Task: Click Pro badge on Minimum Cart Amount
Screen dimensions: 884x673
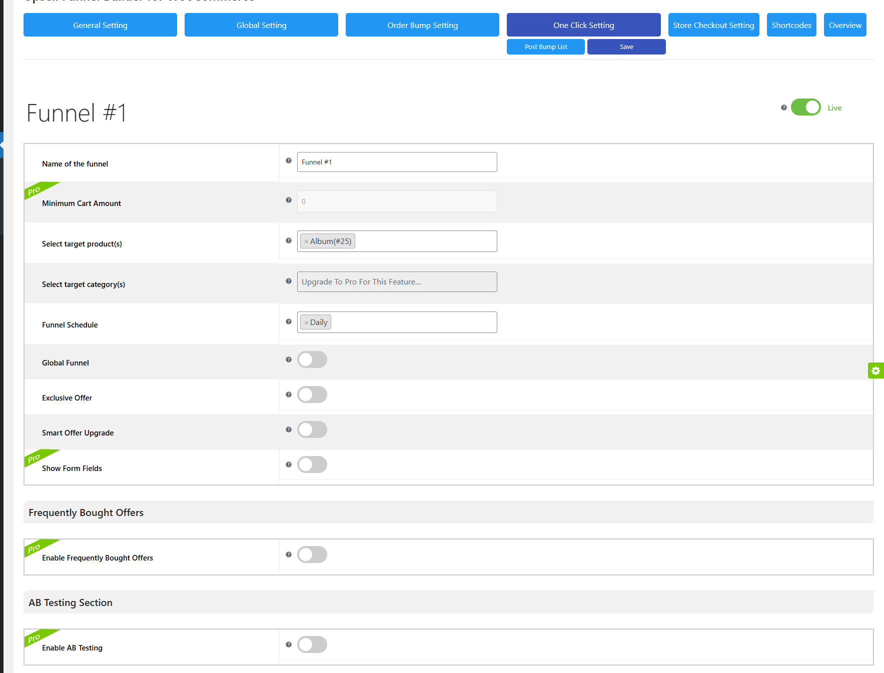Action: coord(36,190)
